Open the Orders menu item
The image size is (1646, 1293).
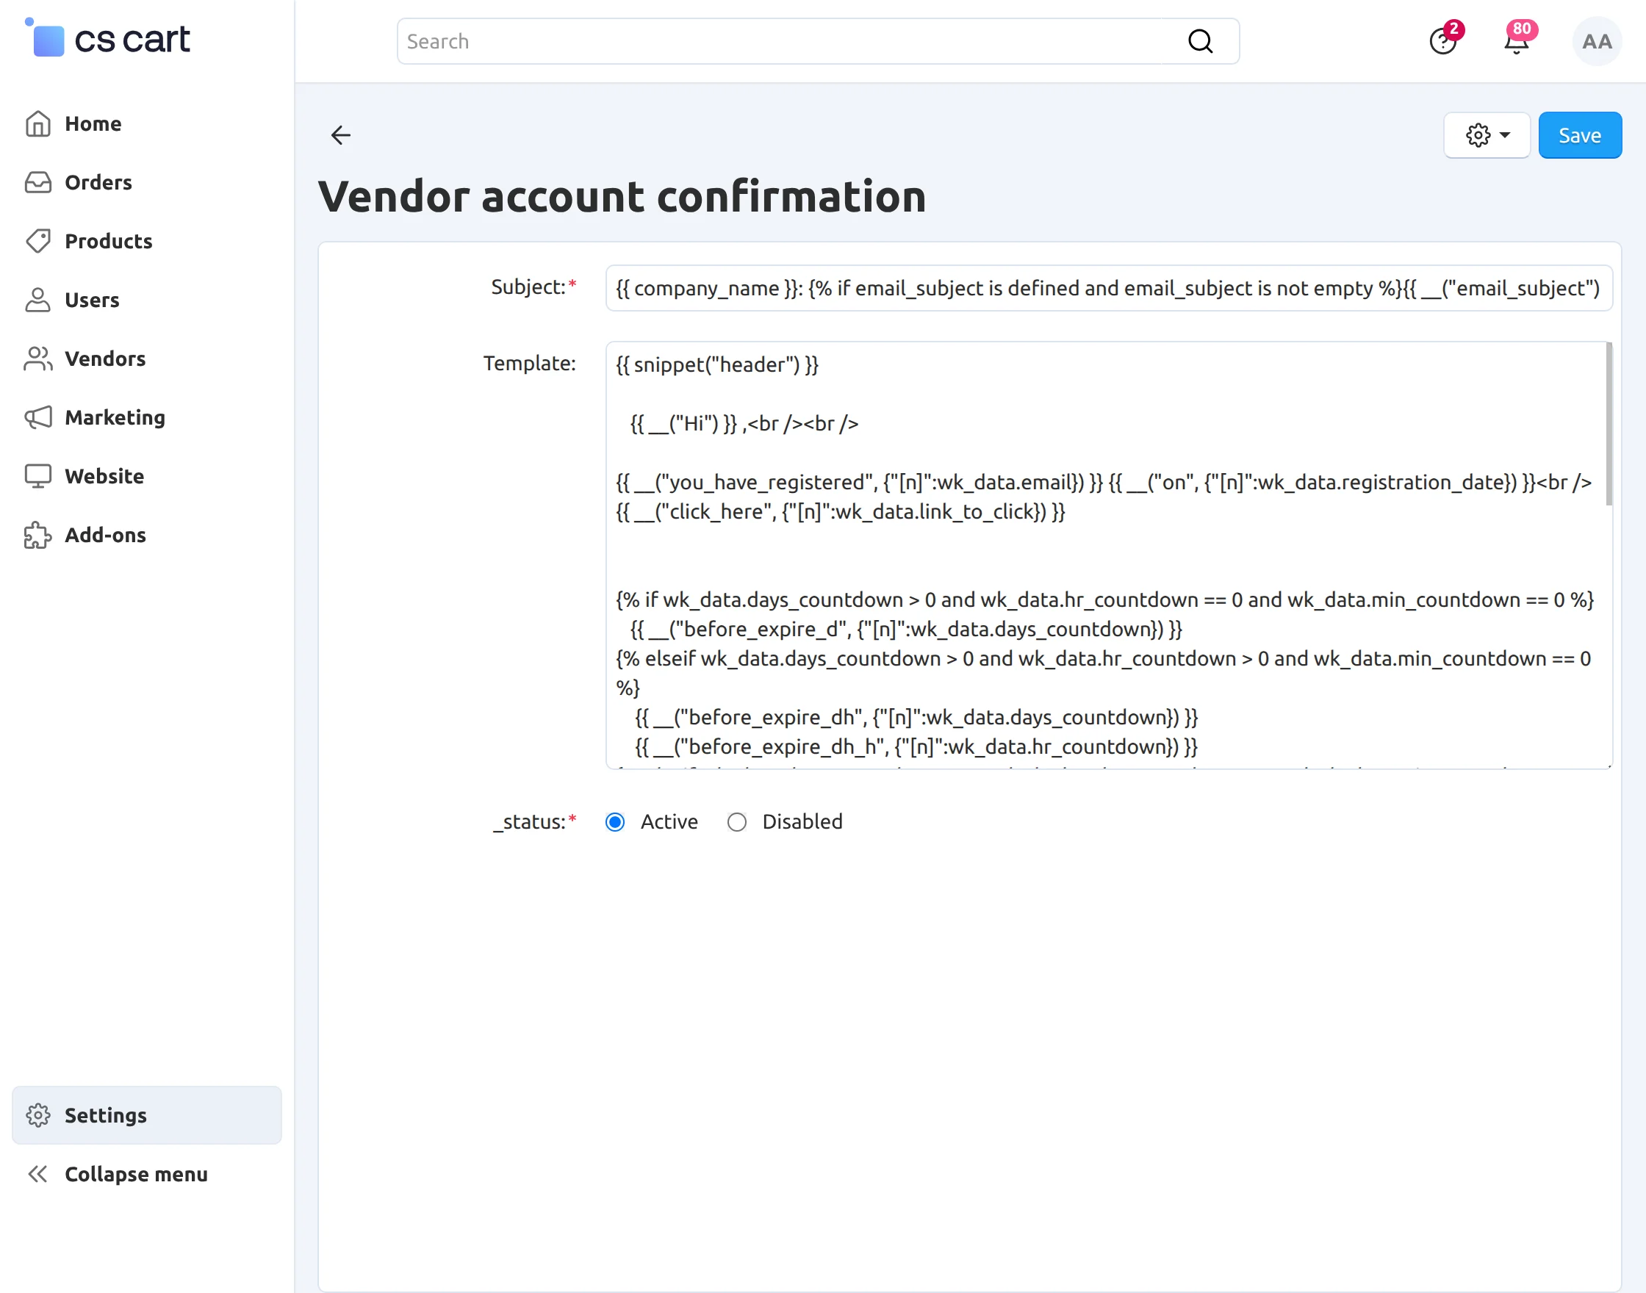click(147, 182)
